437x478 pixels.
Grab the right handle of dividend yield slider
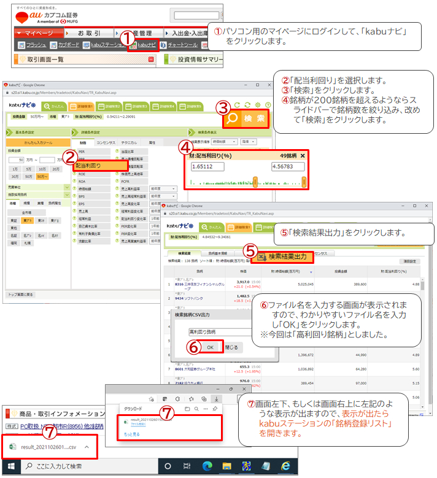(x=304, y=182)
